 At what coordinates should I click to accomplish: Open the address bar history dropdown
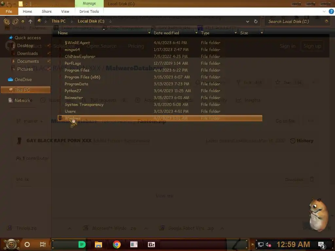(248, 22)
